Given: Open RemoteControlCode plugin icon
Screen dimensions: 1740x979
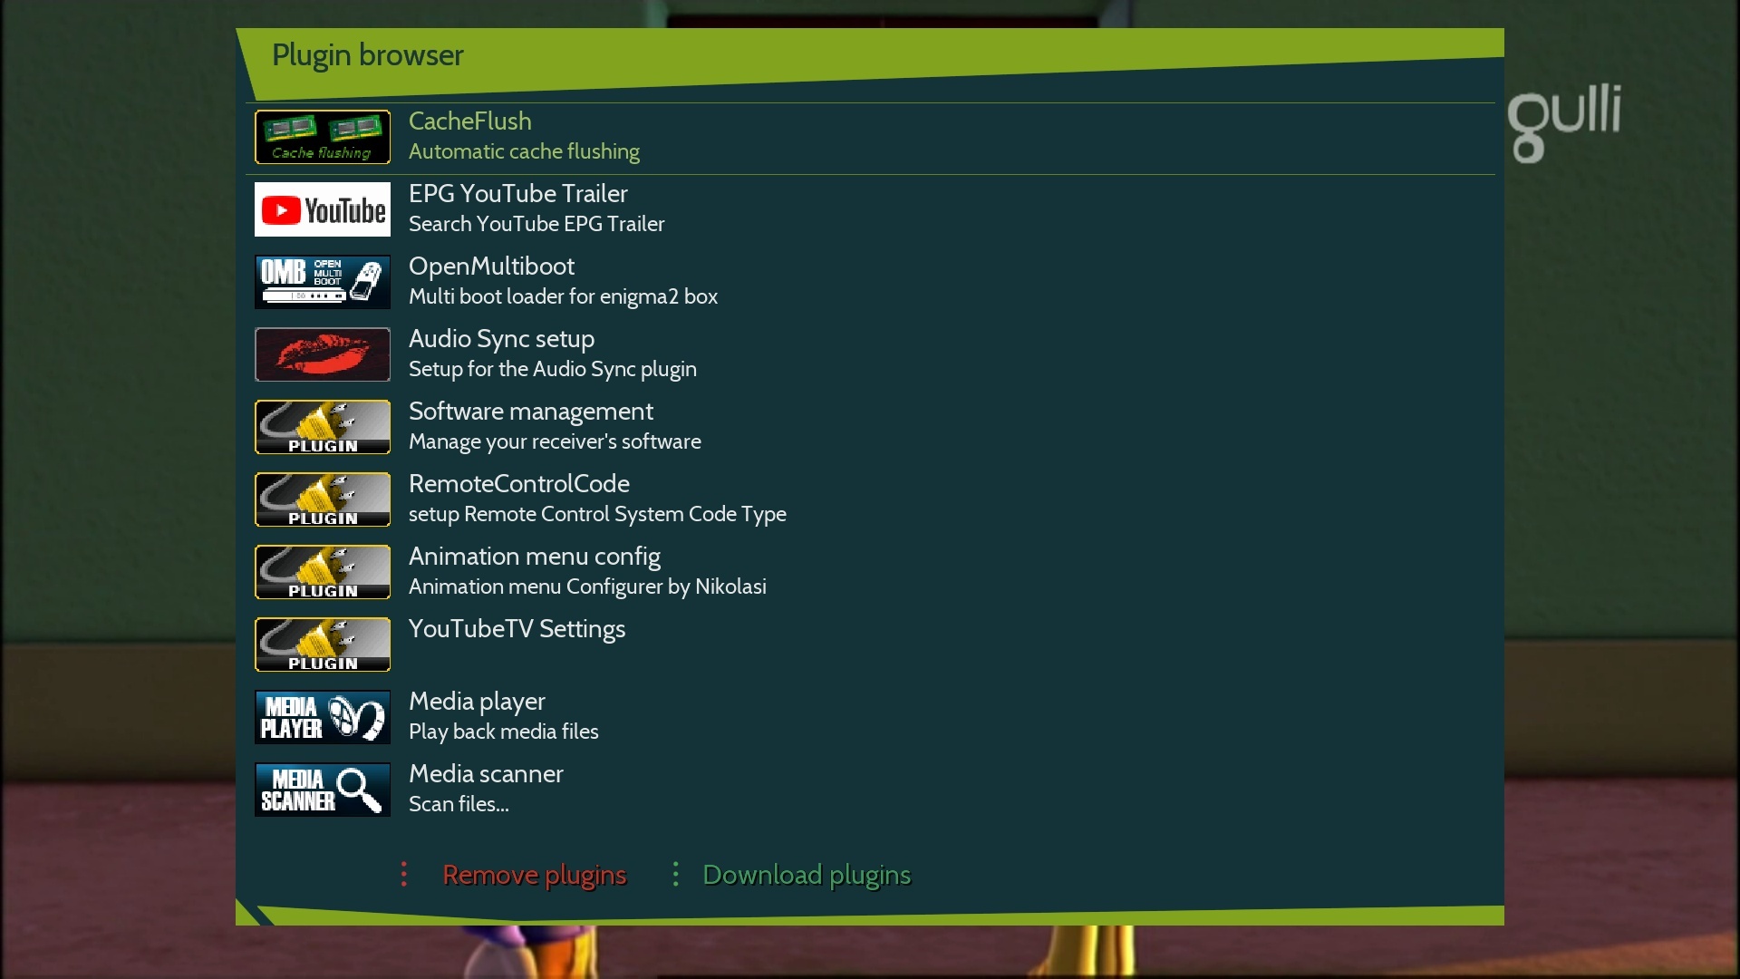Looking at the screenshot, I should click(x=322, y=499).
